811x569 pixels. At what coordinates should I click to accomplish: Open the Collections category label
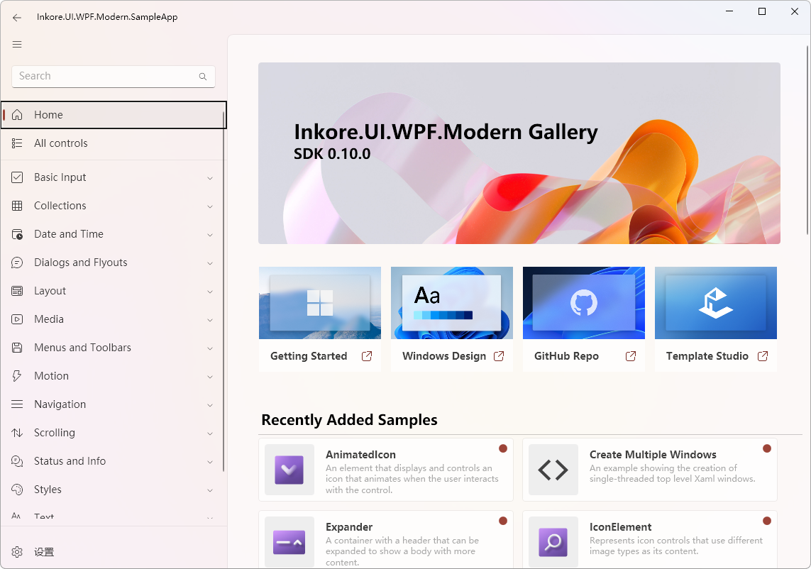pos(60,206)
